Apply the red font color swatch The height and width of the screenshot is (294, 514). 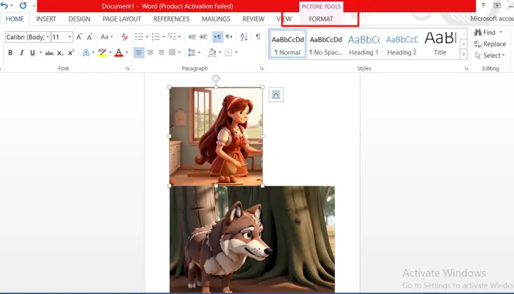[x=119, y=53]
